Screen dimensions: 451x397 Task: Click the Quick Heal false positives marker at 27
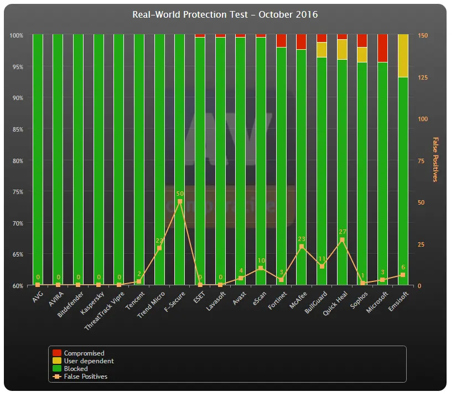coord(342,240)
